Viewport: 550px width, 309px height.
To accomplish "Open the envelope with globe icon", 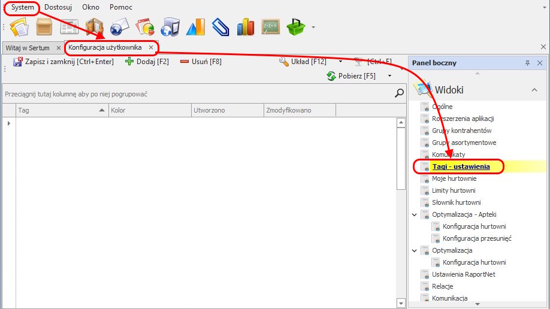I will [x=120, y=27].
